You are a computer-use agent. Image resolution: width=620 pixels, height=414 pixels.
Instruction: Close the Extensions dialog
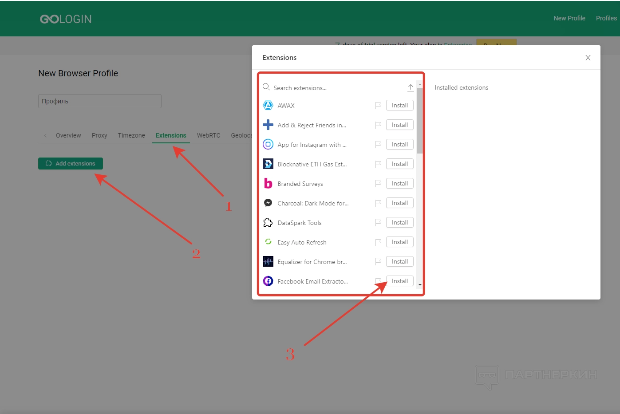click(x=588, y=58)
